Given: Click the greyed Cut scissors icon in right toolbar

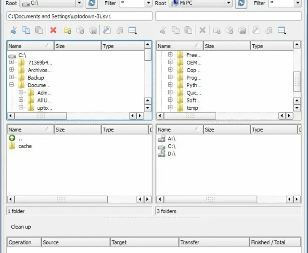Looking at the screenshot, I should 163,30.
